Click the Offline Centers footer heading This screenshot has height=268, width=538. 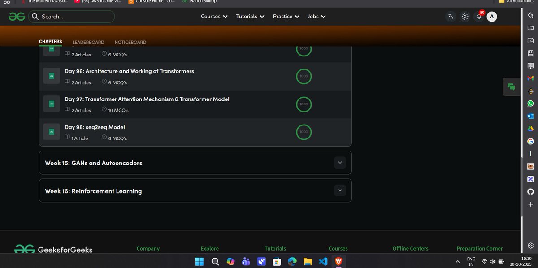coord(410,248)
